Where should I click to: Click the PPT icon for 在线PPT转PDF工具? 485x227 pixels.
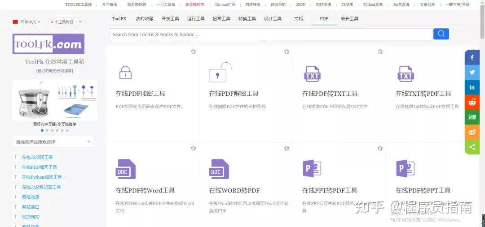(312, 168)
